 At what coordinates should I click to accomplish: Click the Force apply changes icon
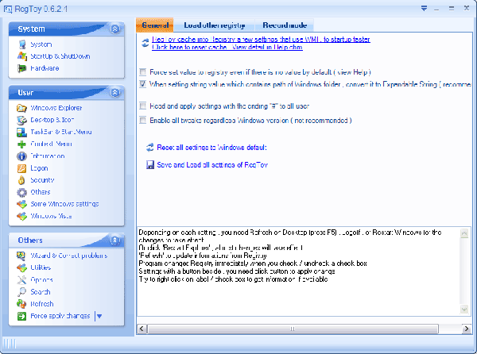[x=22, y=316]
